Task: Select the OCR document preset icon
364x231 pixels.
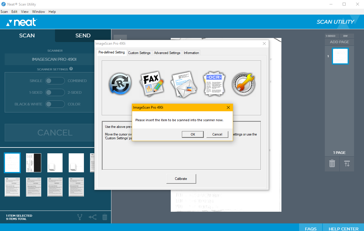Action: (214, 84)
